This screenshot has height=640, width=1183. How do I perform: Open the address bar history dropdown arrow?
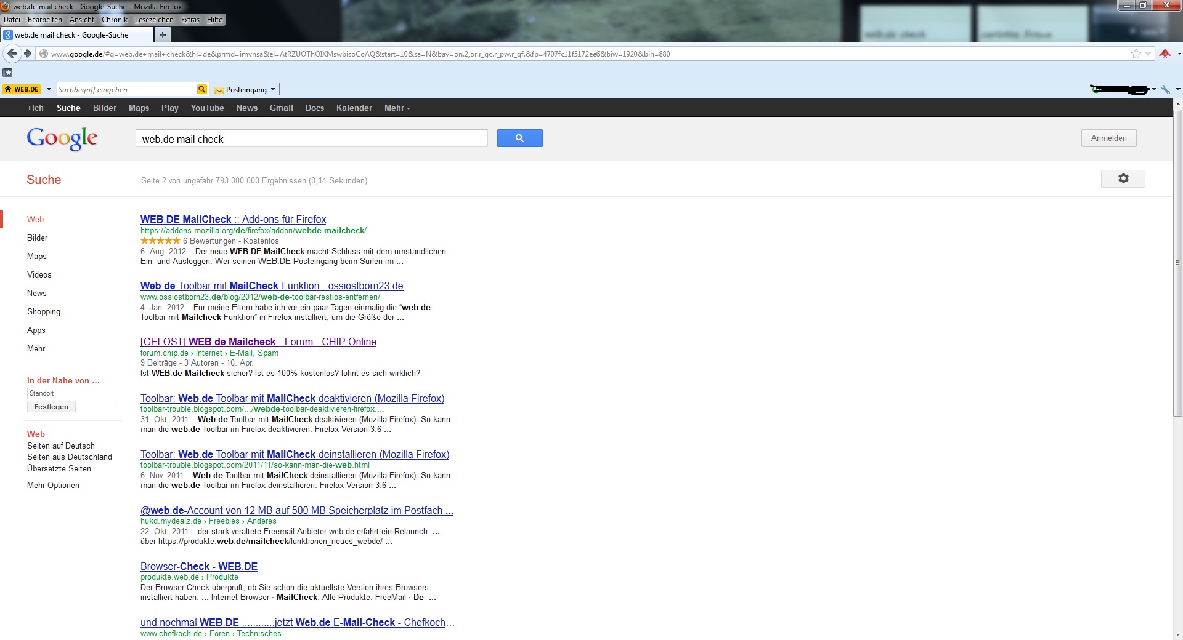pos(1148,54)
